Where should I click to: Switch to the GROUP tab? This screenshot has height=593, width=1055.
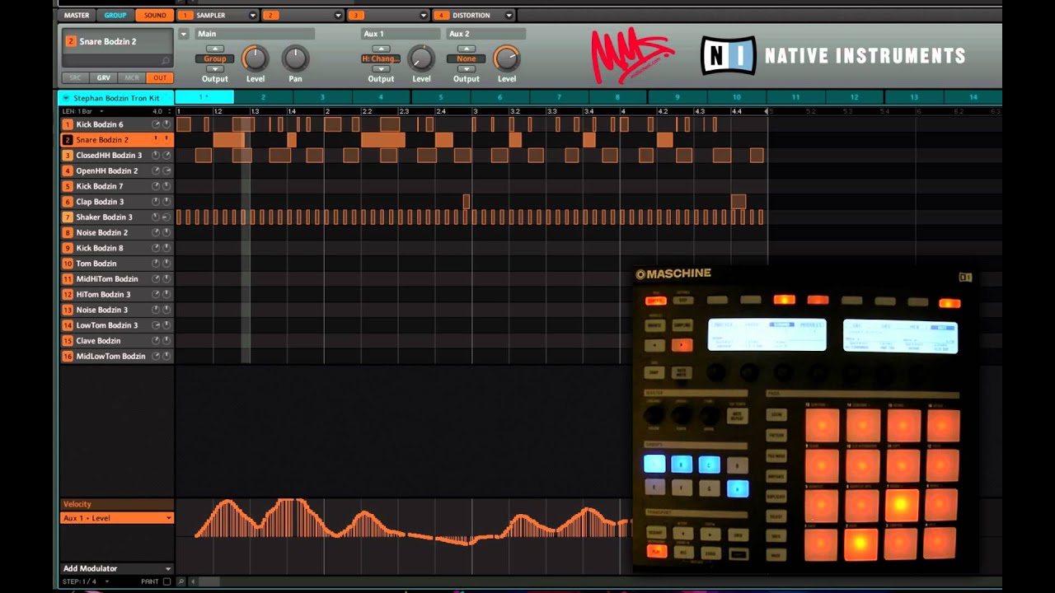115,15
